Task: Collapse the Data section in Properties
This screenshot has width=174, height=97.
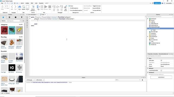Action: (148, 58)
